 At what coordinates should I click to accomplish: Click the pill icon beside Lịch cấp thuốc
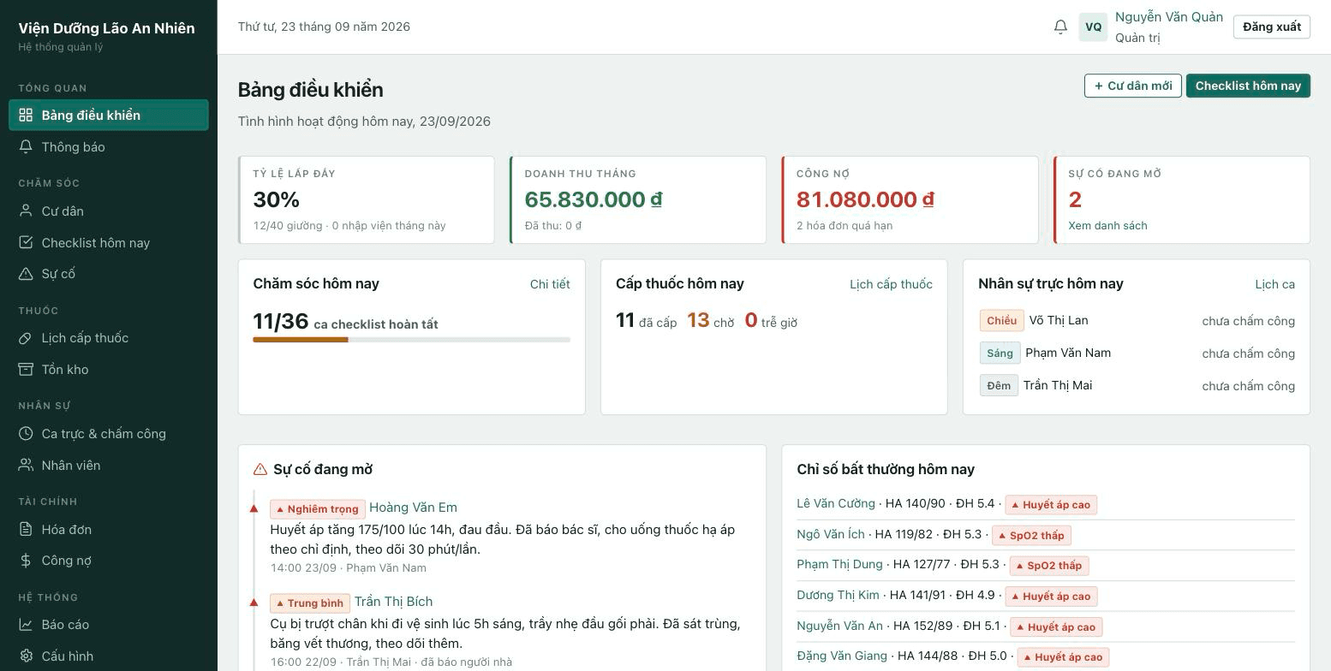26,337
